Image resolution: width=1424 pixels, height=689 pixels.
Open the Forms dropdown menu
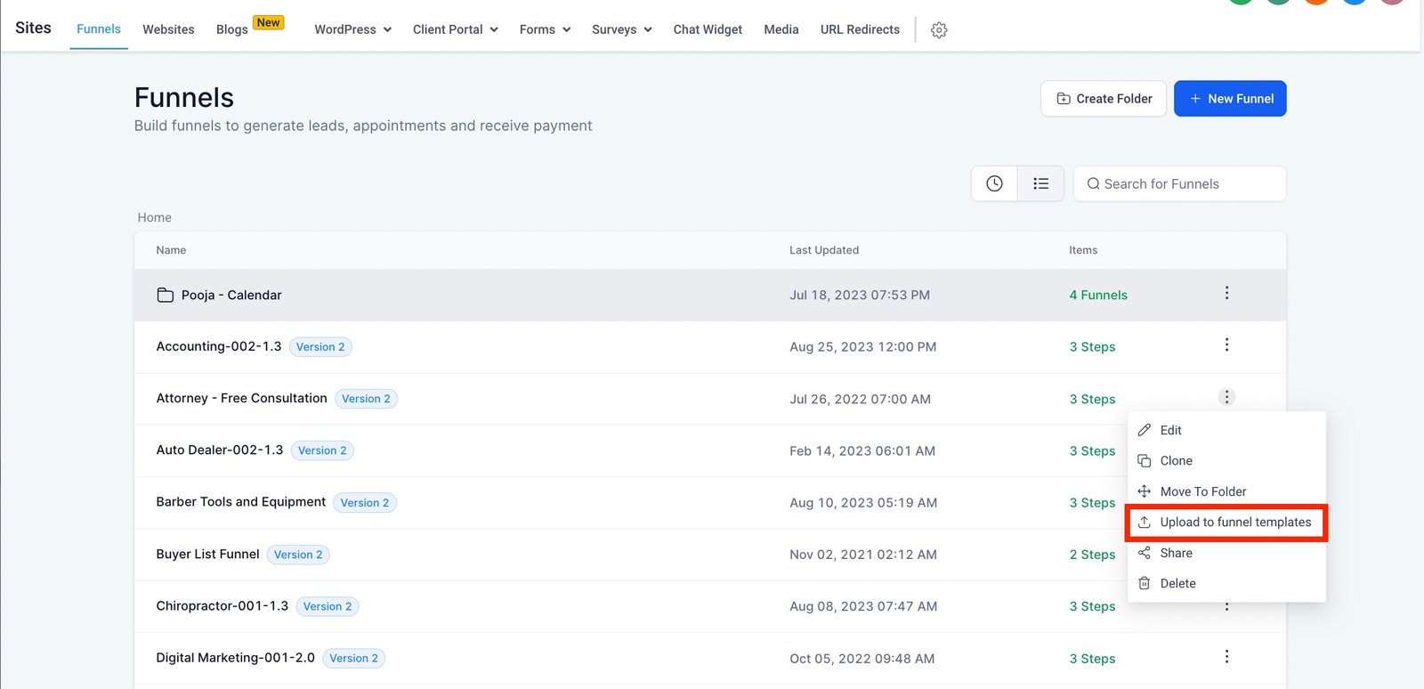coord(545,29)
